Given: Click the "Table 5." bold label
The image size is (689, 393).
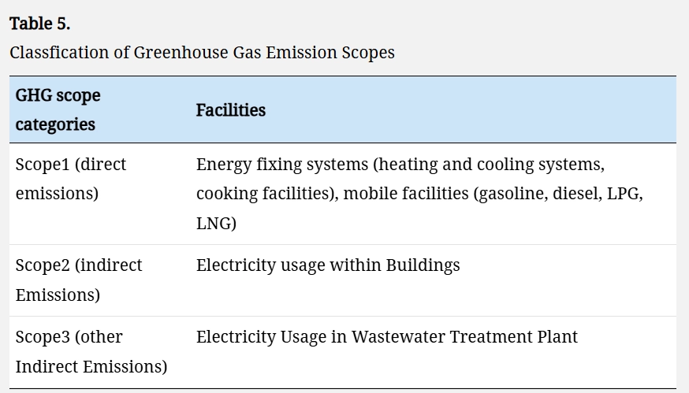Looking at the screenshot, I should [x=39, y=24].
